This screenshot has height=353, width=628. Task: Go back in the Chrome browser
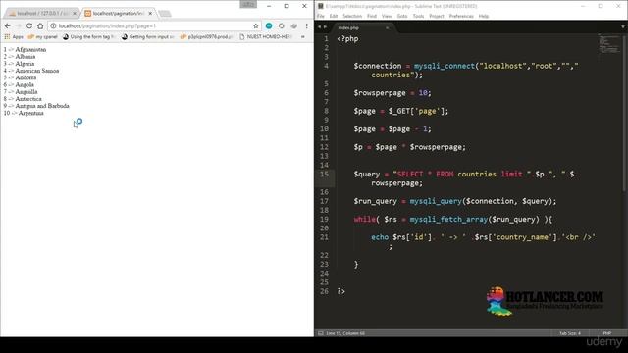coord(8,26)
